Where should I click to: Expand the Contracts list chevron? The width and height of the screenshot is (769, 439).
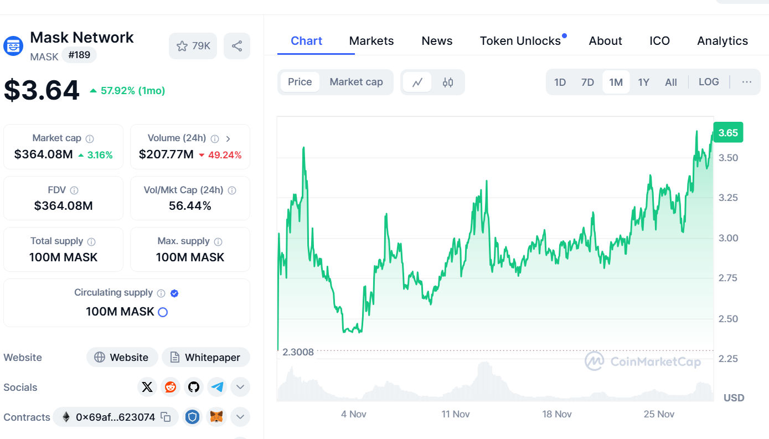[x=240, y=417]
